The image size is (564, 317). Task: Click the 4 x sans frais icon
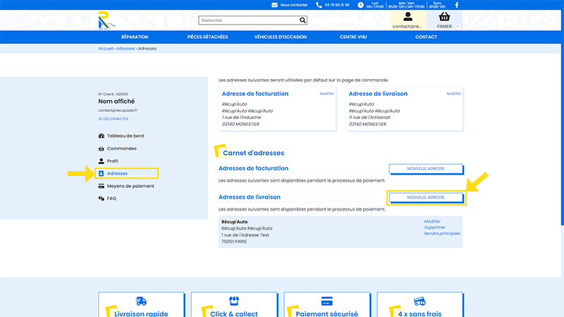[x=419, y=302]
